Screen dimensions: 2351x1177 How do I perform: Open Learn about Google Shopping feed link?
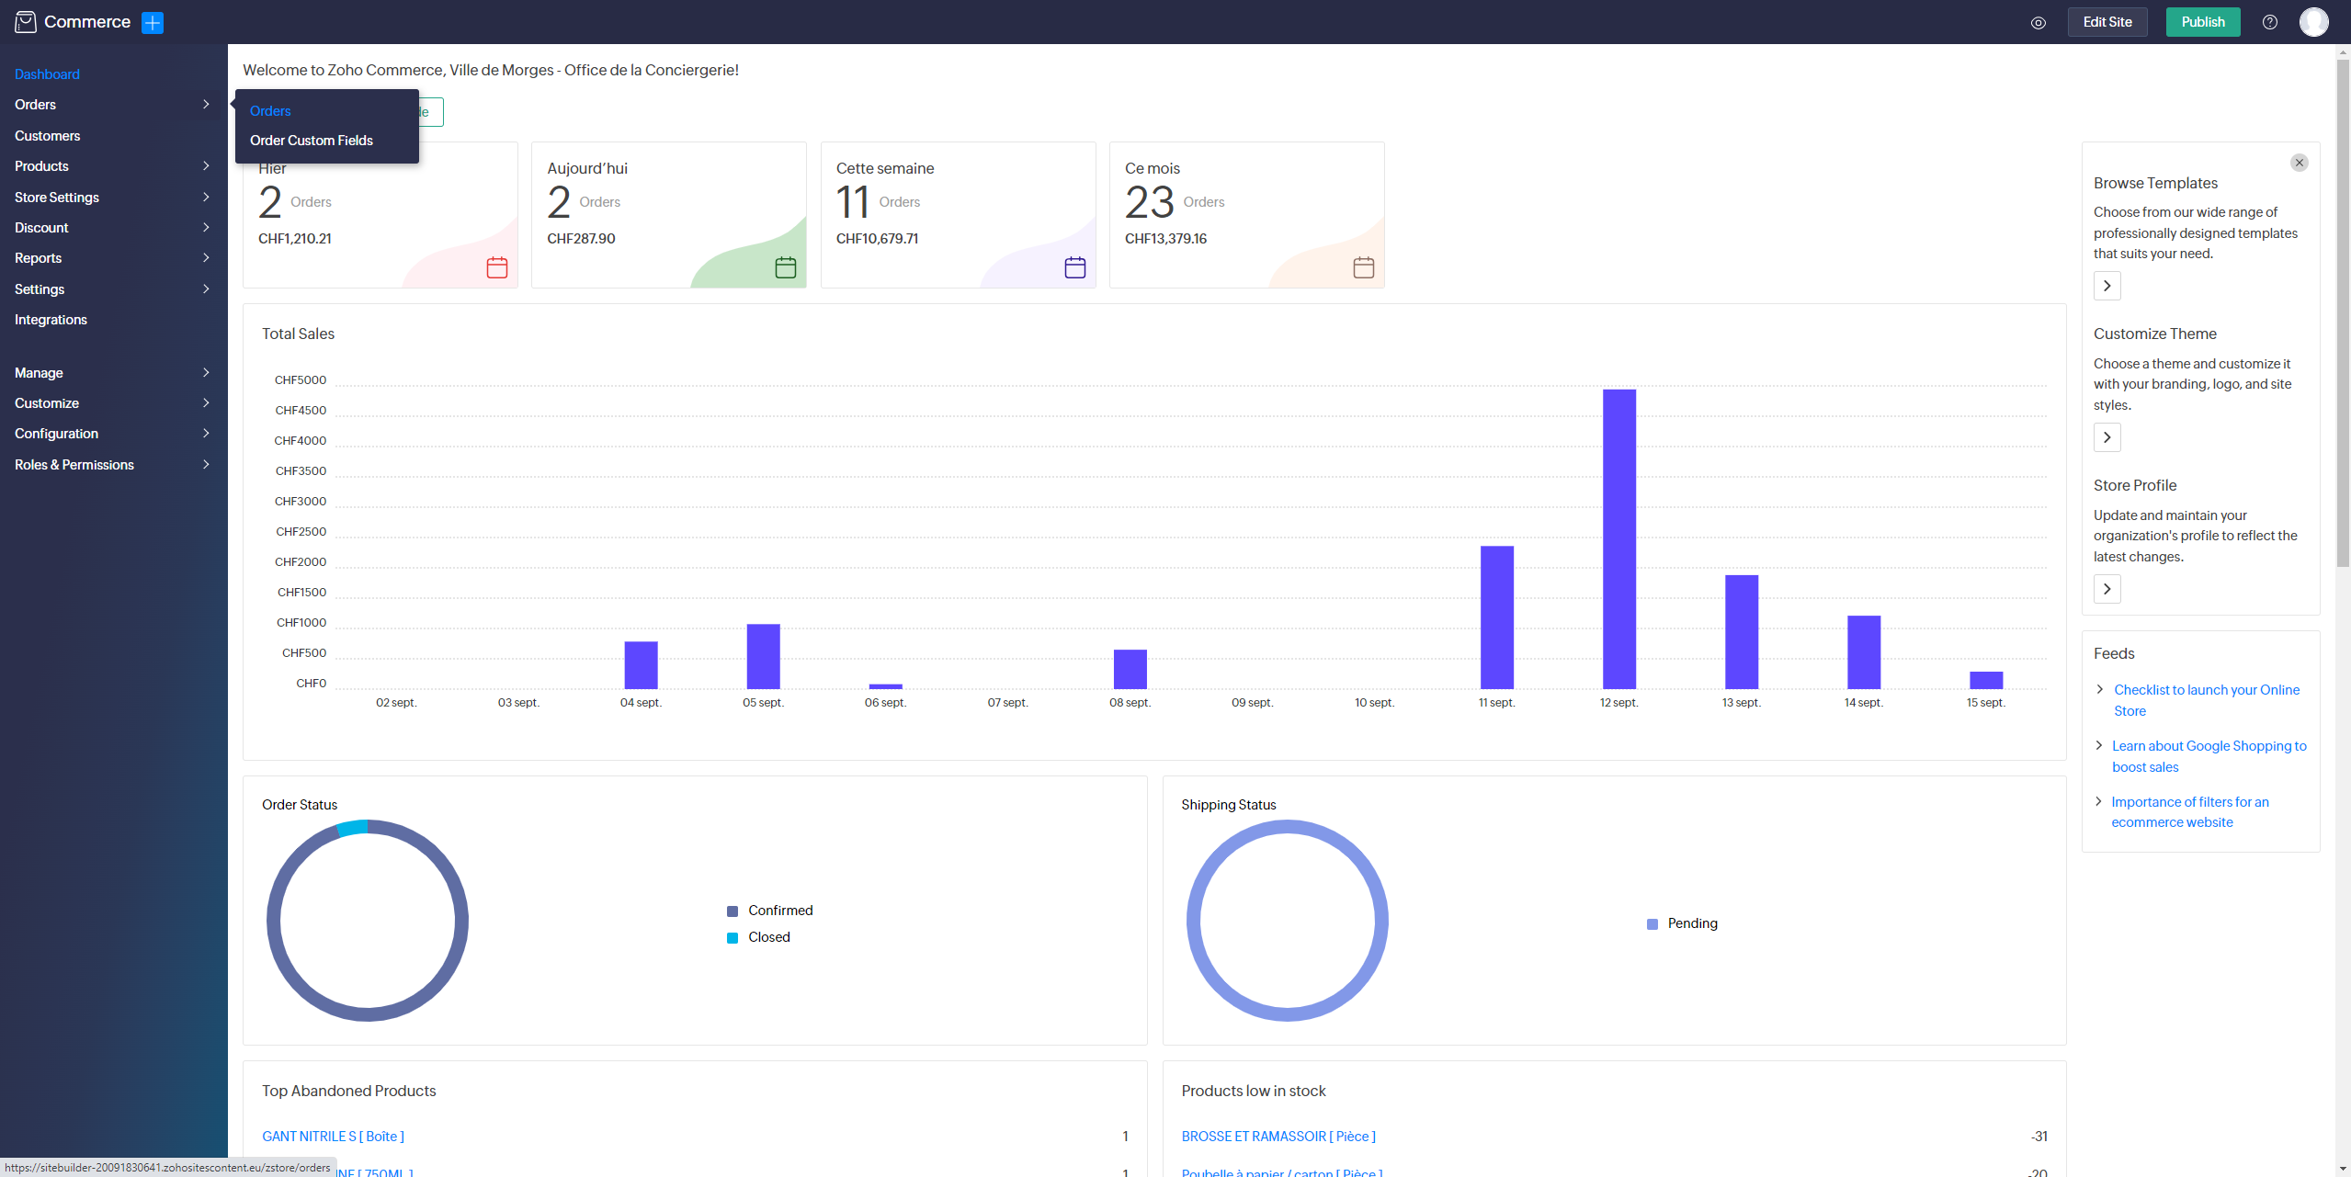pos(2209,756)
